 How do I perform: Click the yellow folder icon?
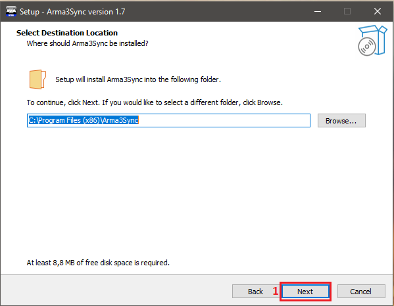37,79
